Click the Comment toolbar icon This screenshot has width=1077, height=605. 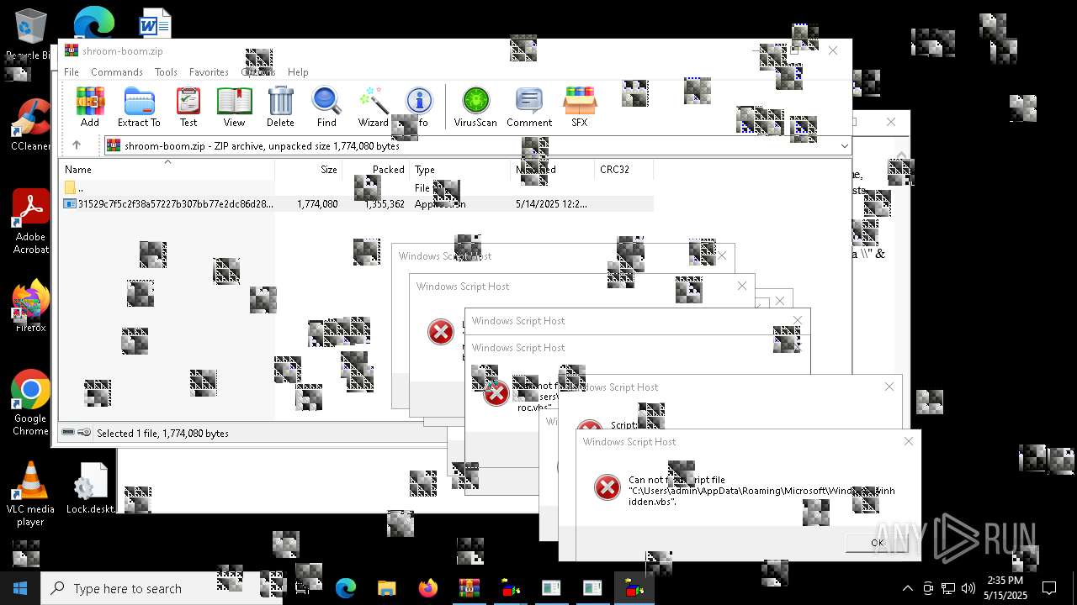pyautogui.click(x=529, y=107)
